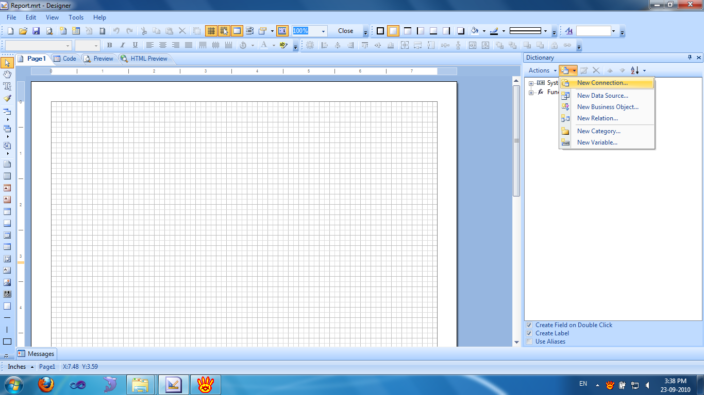Justify text alignment icon

pos(188,45)
